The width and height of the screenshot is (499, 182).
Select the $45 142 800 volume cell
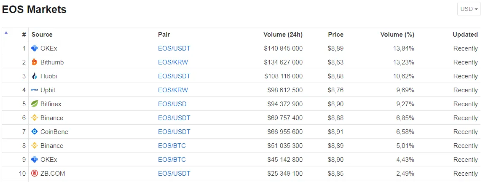[285, 159]
